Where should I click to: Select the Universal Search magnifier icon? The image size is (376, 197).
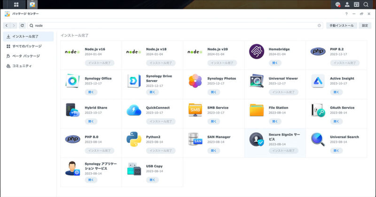(x=318, y=139)
